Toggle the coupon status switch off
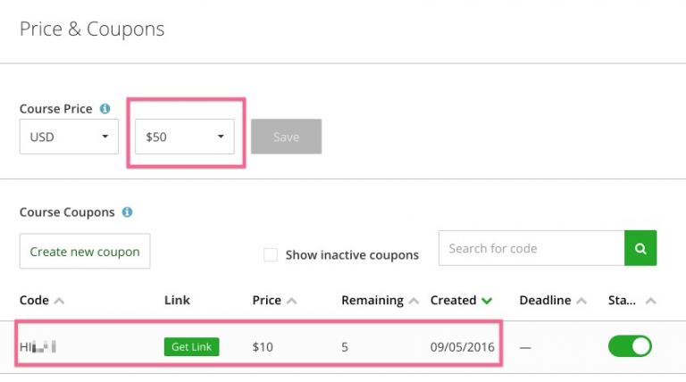 [x=630, y=346]
